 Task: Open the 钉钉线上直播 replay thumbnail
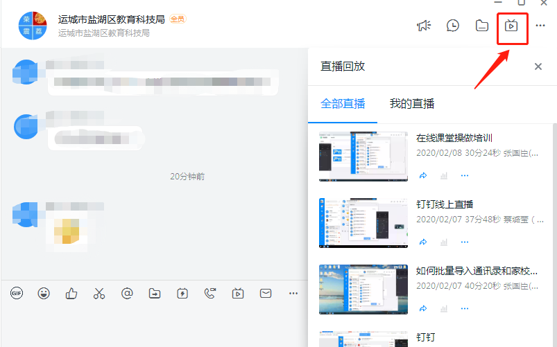[x=363, y=223]
